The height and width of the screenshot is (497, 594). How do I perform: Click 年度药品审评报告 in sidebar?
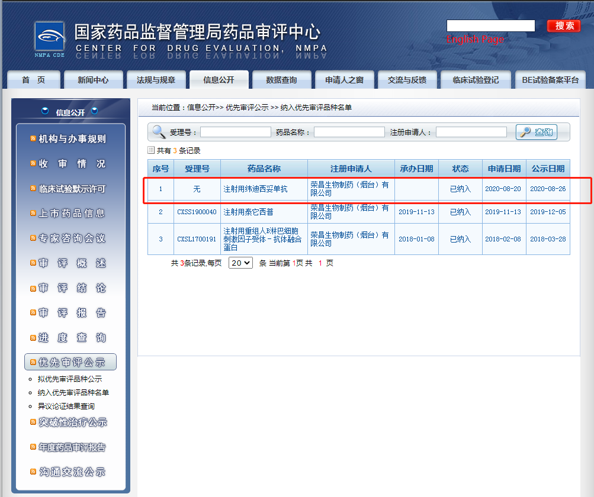pos(72,447)
